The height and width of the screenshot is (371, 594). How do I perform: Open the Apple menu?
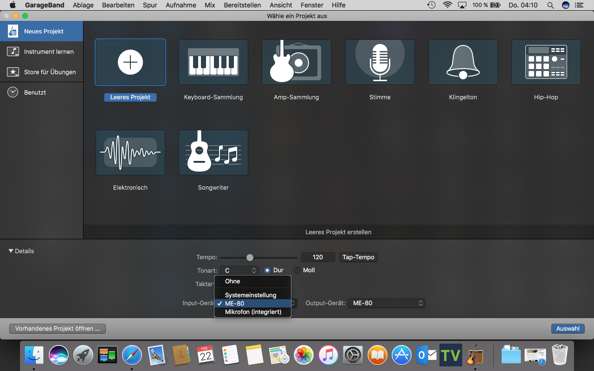(x=13, y=5)
